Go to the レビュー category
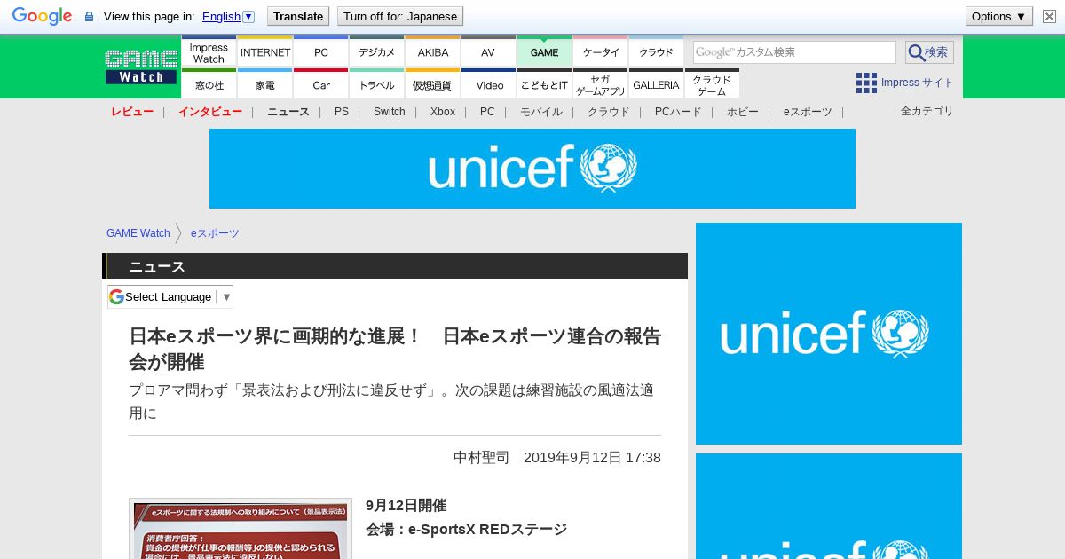Image resolution: width=1065 pixels, height=559 pixels. click(132, 112)
